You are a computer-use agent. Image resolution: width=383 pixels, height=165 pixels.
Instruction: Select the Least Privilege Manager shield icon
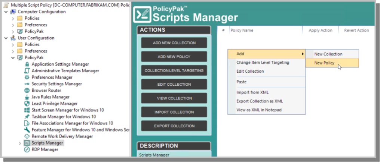(27, 104)
